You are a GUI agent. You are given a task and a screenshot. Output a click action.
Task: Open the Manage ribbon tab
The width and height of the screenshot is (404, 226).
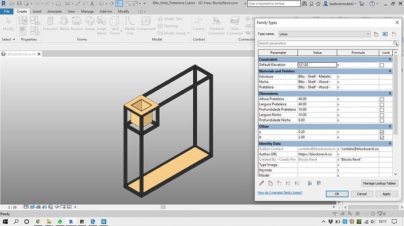tap(87, 12)
